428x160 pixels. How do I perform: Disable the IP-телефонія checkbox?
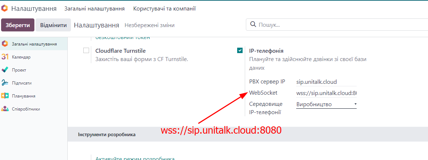(x=240, y=51)
